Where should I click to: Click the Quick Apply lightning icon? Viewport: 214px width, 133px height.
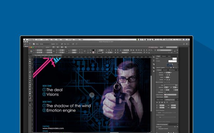(x=175, y=51)
